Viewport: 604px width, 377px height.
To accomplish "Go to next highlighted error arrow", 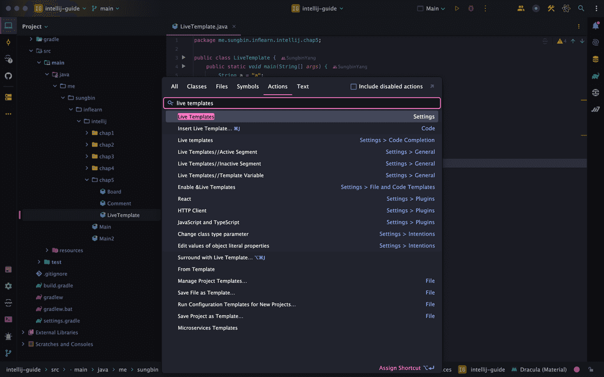I will [582, 41].
